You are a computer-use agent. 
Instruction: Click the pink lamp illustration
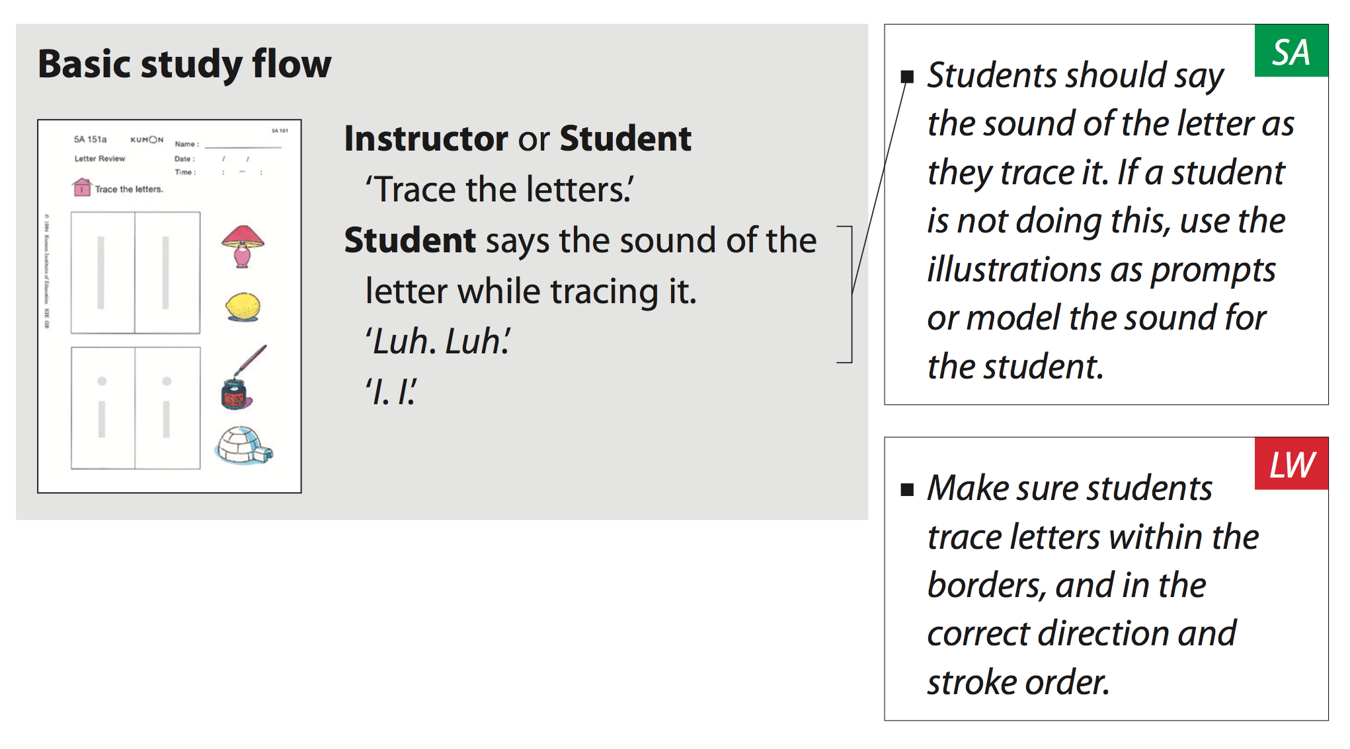pos(243,246)
